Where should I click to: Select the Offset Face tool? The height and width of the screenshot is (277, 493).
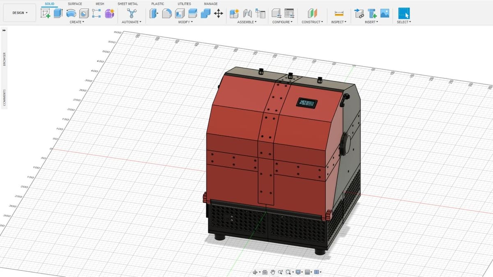193,14
